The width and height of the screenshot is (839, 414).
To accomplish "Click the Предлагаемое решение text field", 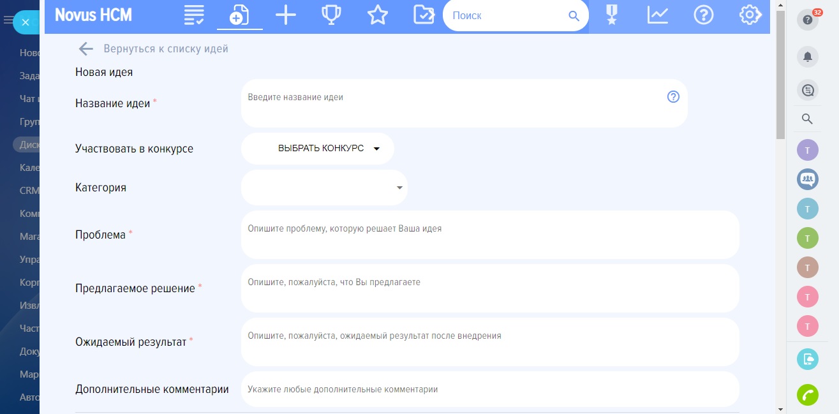I will click(489, 288).
